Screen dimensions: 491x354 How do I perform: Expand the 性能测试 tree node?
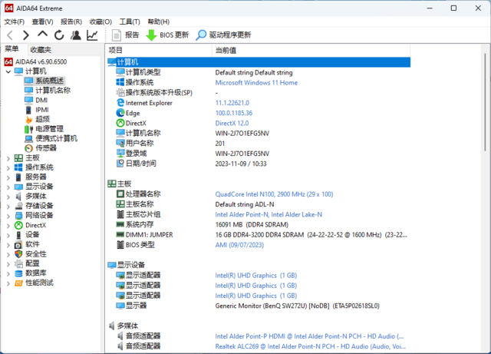pos(8,282)
